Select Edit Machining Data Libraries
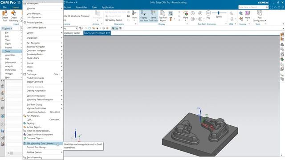 [x=43, y=143]
